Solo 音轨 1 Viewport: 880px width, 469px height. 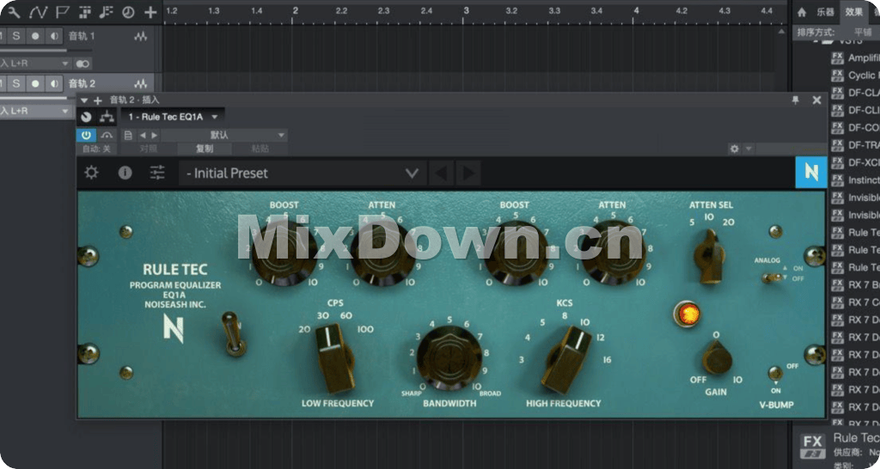coord(16,36)
